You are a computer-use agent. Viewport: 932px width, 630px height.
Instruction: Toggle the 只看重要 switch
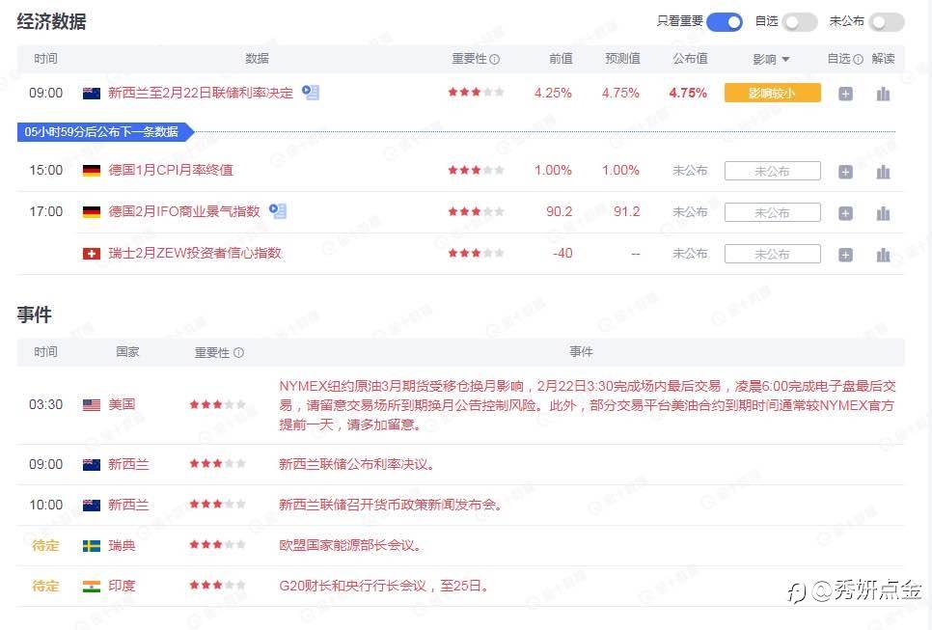click(x=724, y=22)
